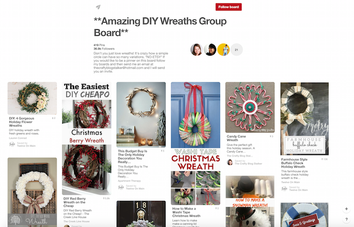This screenshot has width=354, height=227.
Task: Click the Follow board button
Action: (228, 7)
